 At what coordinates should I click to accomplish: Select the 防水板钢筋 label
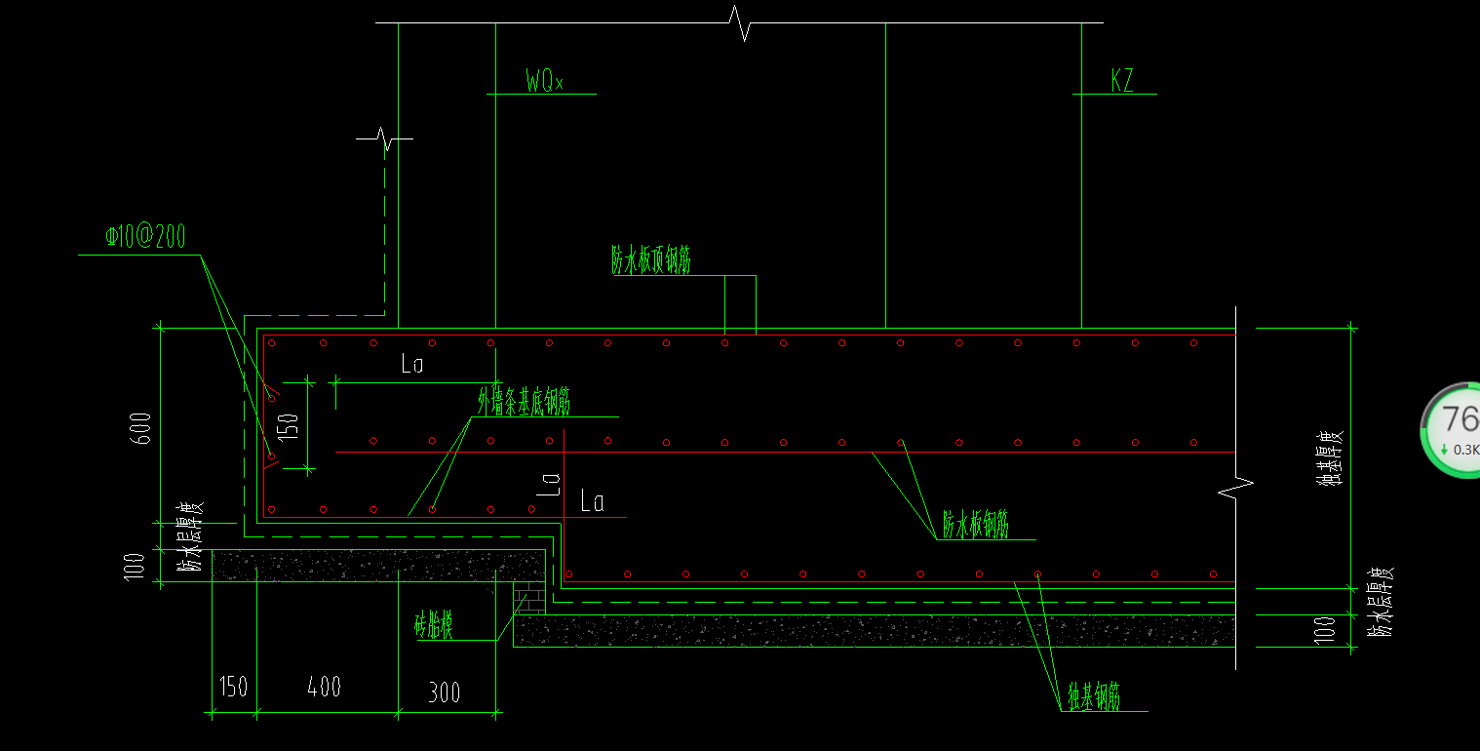click(x=975, y=525)
